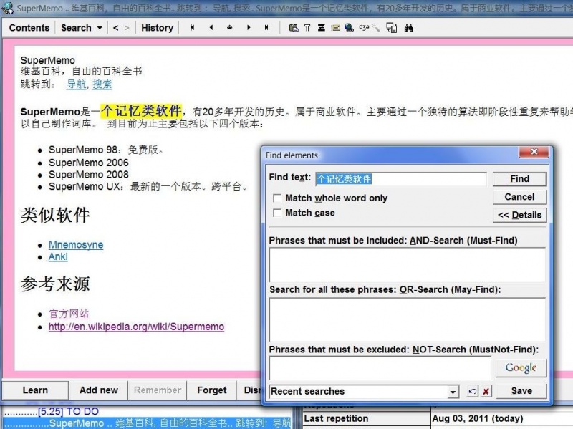The width and height of the screenshot is (573, 429).
Task: Click the Cancel button in Find elements
Action: pyautogui.click(x=520, y=197)
